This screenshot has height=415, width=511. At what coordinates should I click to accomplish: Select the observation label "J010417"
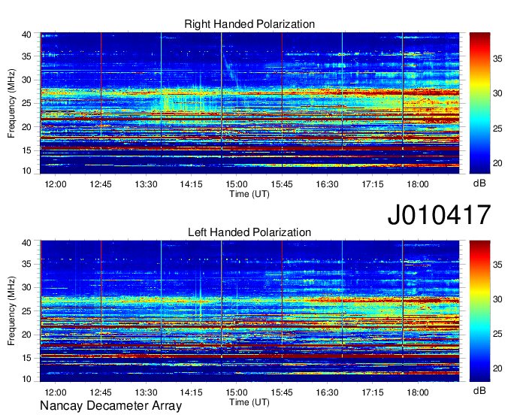pyautogui.click(x=439, y=215)
